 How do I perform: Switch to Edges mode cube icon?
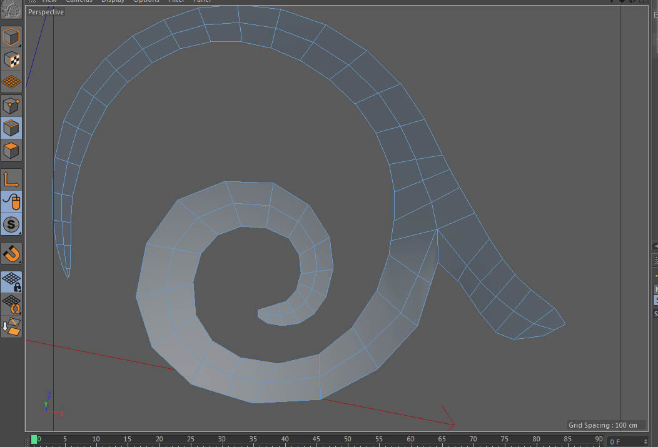click(11, 128)
